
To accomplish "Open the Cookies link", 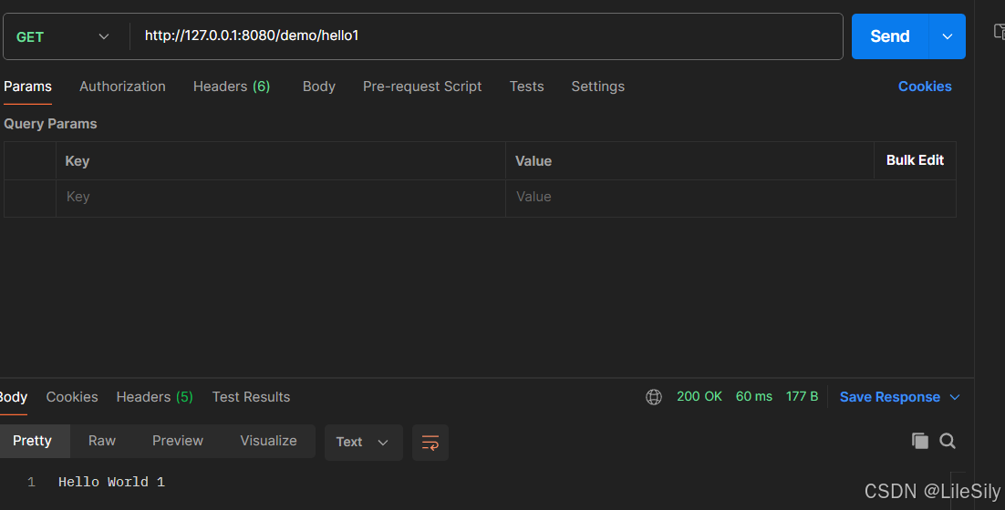I will click(x=925, y=87).
